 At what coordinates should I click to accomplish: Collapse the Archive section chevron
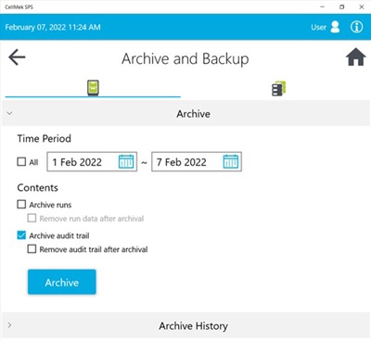[x=9, y=113]
